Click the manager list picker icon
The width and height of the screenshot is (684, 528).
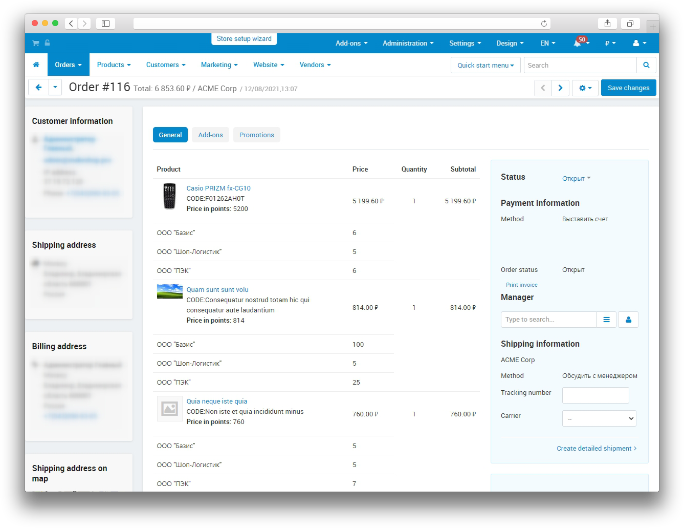tap(606, 320)
